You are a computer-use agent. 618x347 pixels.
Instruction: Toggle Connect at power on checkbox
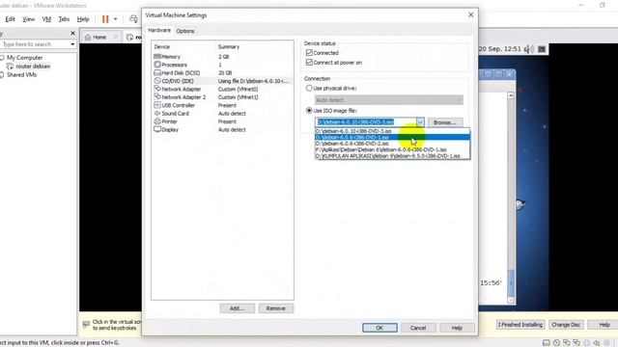309,62
